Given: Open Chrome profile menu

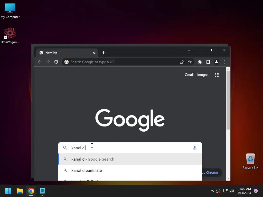Looking at the screenshot, I should click(216, 62).
